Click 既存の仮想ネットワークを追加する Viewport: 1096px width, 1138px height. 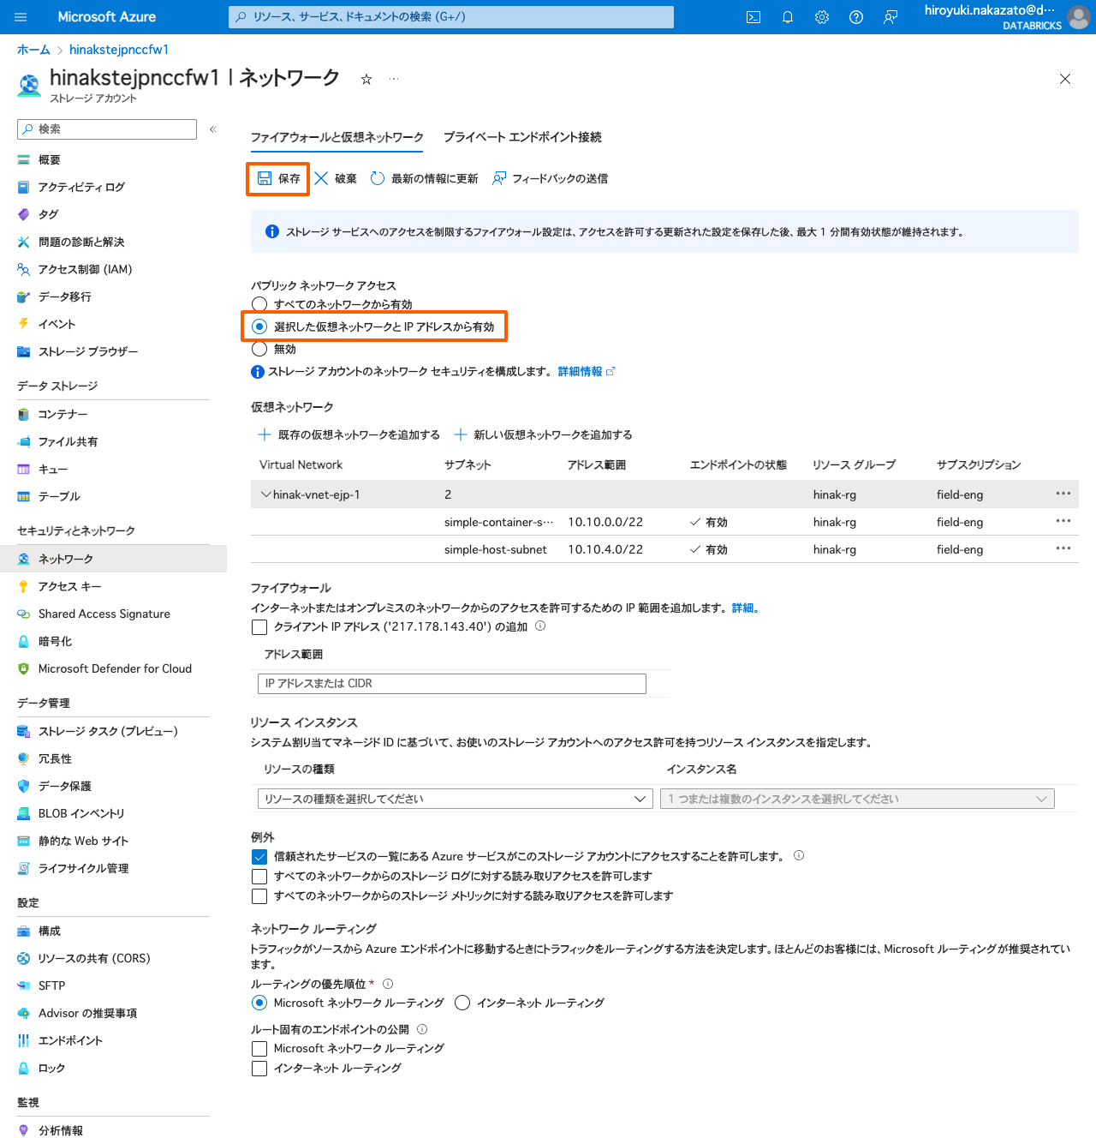[x=349, y=434]
